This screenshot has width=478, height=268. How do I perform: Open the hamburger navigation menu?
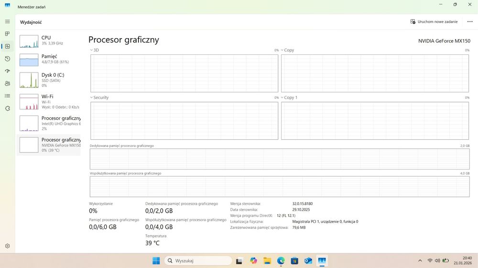tap(7, 21)
